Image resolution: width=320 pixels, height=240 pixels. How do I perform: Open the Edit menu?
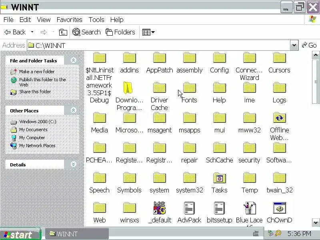click(x=25, y=20)
